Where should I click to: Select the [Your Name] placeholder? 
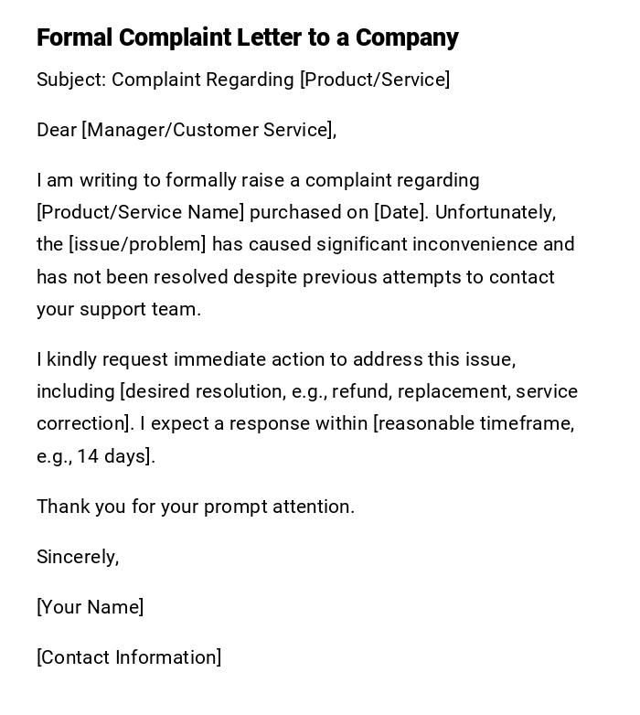click(91, 607)
